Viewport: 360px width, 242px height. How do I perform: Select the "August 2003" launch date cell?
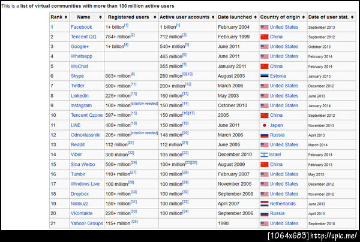pos(231,76)
